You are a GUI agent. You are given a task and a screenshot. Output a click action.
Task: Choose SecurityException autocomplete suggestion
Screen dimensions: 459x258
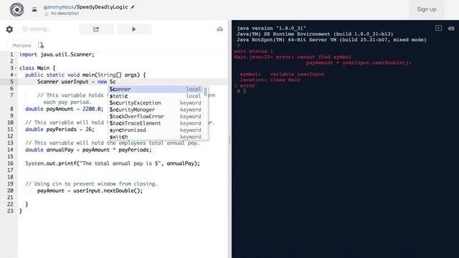tap(156, 102)
